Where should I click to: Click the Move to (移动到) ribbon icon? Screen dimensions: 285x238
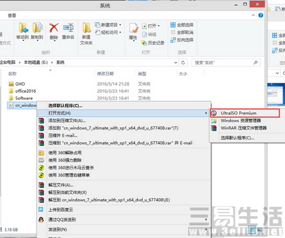click(x=22, y=31)
